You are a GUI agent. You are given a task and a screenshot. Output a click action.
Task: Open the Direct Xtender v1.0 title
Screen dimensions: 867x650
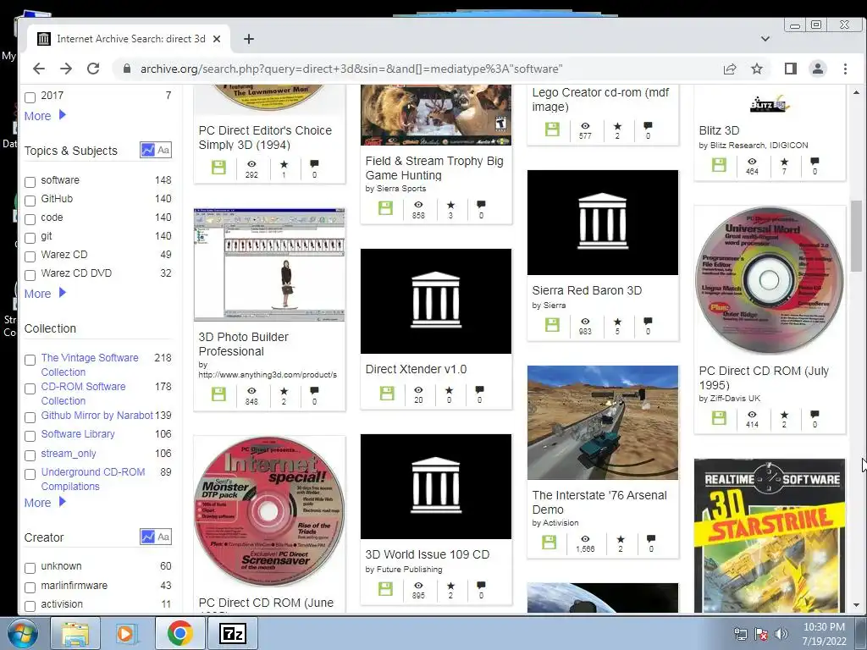point(416,369)
